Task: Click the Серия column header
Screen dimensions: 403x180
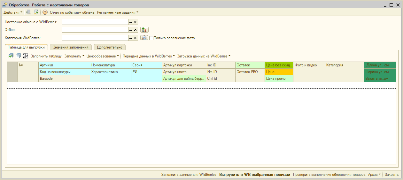Action: 146,65
